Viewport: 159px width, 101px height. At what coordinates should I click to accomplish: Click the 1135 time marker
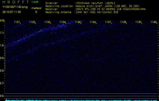coord(78,22)
